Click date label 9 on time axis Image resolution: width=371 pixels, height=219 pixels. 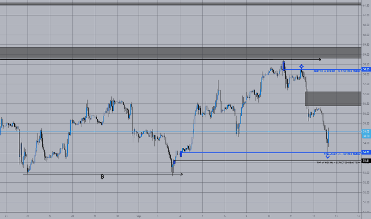click(246, 216)
